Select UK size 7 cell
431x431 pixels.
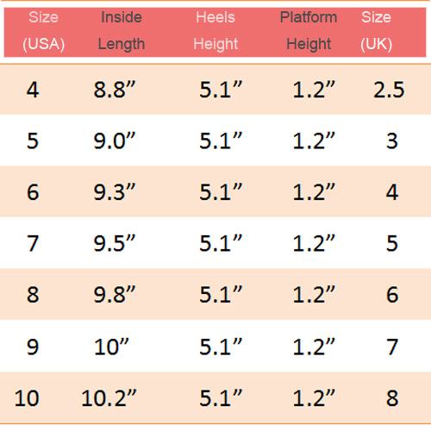pos(392,347)
